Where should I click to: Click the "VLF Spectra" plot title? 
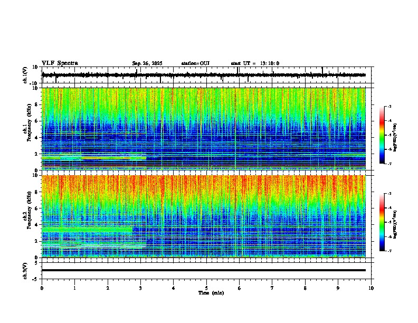[60, 63]
